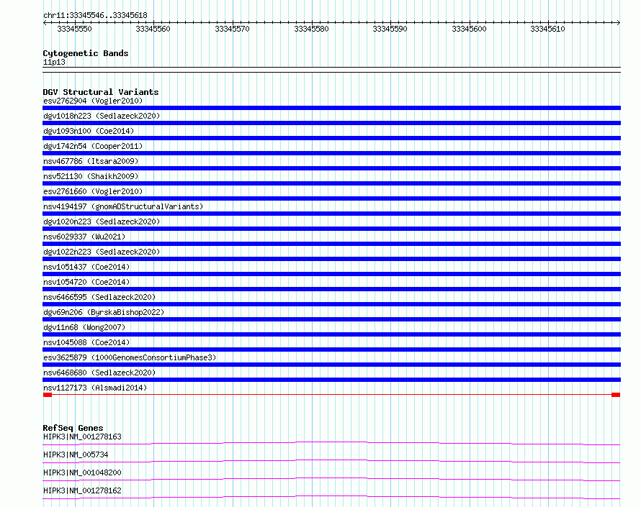Open variant nsv521130 (Shaikh2009)
The width and height of the screenshot is (641, 507).
(91, 176)
